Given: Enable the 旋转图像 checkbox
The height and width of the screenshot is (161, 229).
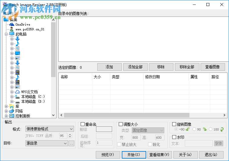Looking at the screenshot, I should (x=174, y=124).
